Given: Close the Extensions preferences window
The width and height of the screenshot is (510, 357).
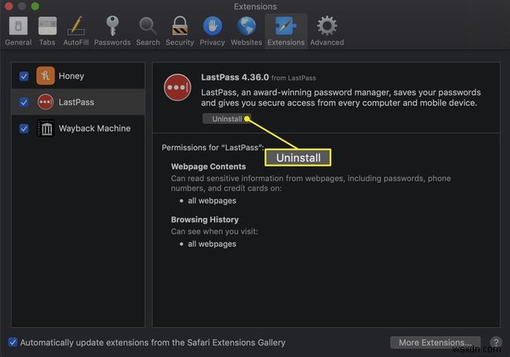Looking at the screenshot, I should pos(9,5).
